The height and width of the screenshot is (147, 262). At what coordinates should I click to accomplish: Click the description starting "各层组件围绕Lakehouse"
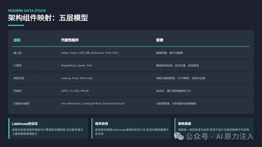(132, 132)
